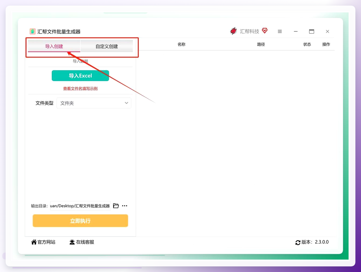Click the 立即执行 button

point(80,221)
